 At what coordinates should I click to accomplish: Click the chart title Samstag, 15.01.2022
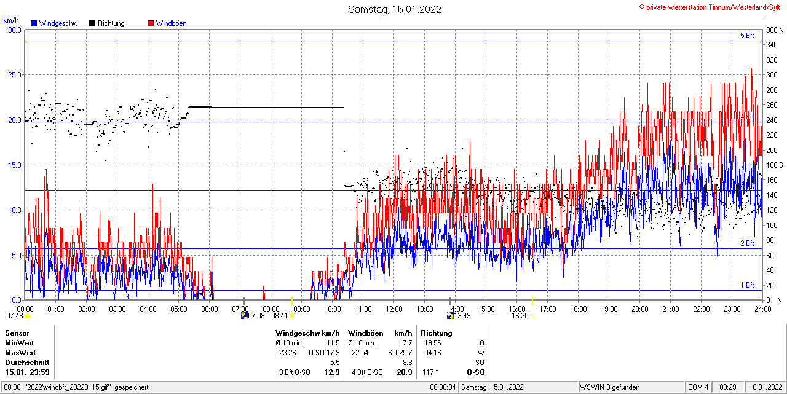(x=394, y=9)
